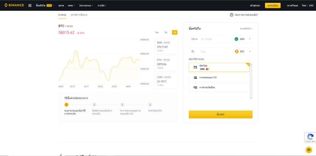Open the sell crypto link
This screenshot has height=156, width=316.
click(246, 29)
